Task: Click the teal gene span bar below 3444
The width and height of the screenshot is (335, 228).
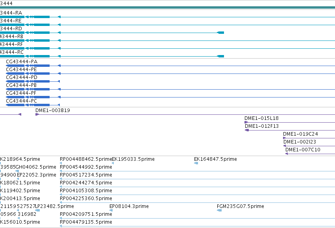Action: coord(168,7)
